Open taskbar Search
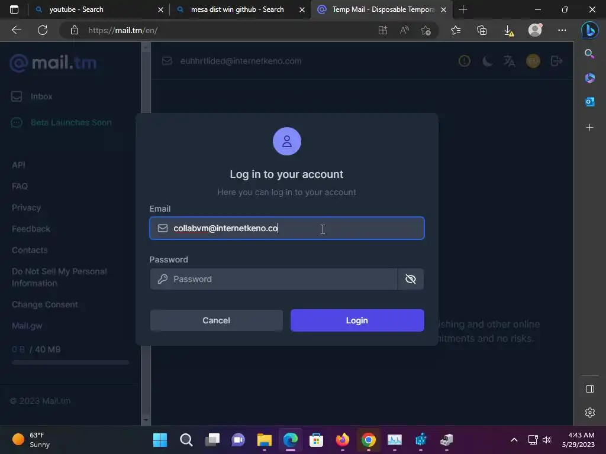606x454 pixels. [x=186, y=440]
